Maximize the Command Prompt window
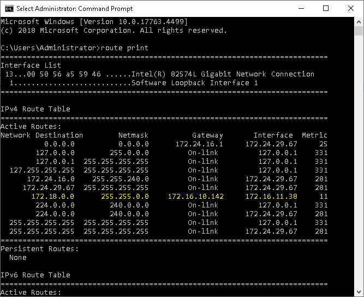This screenshot has width=364, height=297. pyautogui.click(x=326, y=9)
